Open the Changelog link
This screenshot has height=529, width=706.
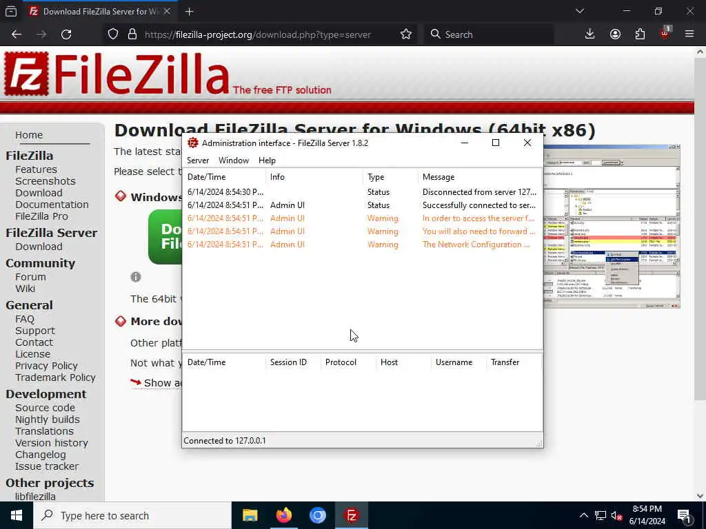(x=40, y=455)
